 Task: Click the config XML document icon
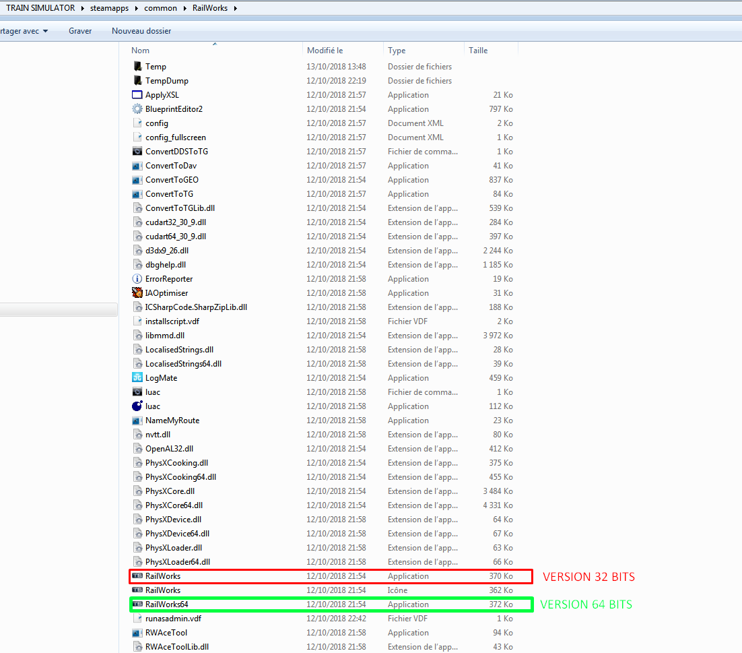137,123
